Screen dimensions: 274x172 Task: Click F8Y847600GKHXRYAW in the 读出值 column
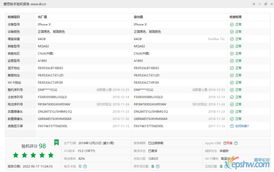click(150, 104)
